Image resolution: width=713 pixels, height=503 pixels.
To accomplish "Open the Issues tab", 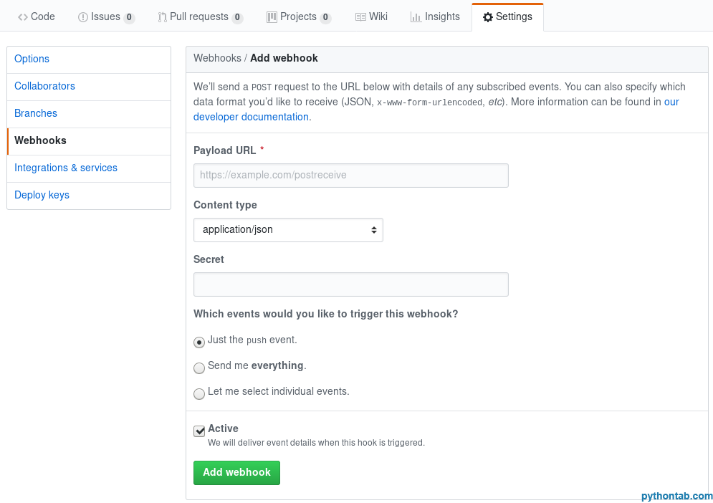I will [106, 16].
